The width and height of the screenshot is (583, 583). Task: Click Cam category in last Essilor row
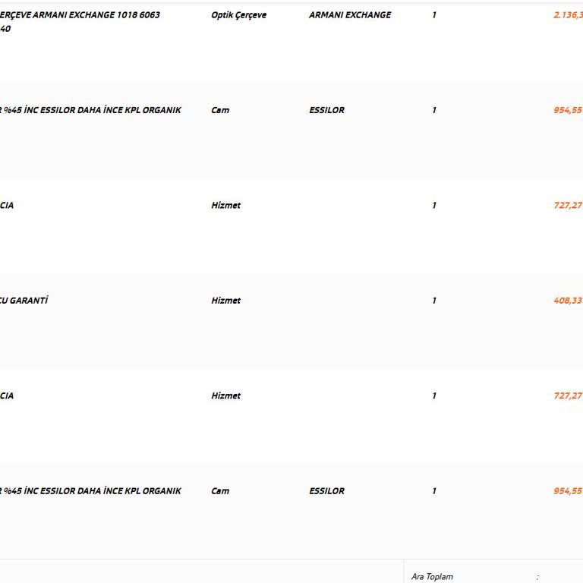point(220,491)
